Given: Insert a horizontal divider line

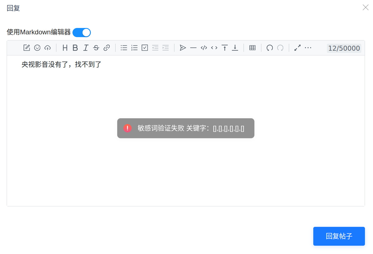Looking at the screenshot, I should click(x=193, y=48).
